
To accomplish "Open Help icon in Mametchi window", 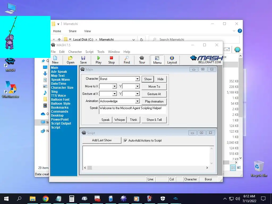I will (x=240, y=31).
